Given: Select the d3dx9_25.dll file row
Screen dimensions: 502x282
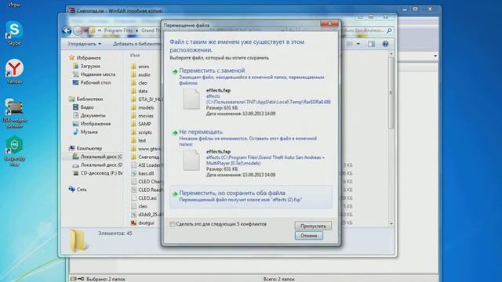Looking at the screenshot, I should click(x=146, y=215).
